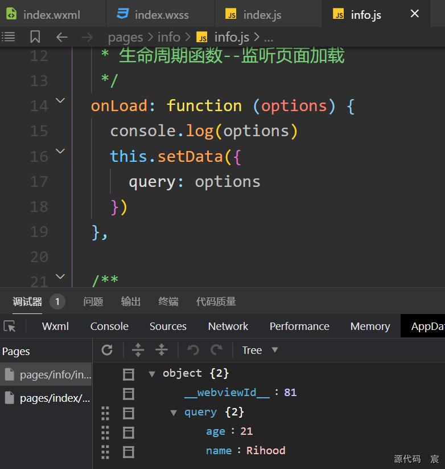The width and height of the screenshot is (445, 469).
Task: Open the outline list icon in breadcrumb bar
Action: coord(9,37)
